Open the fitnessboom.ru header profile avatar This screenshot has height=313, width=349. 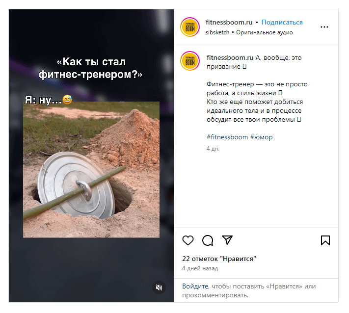tap(190, 27)
